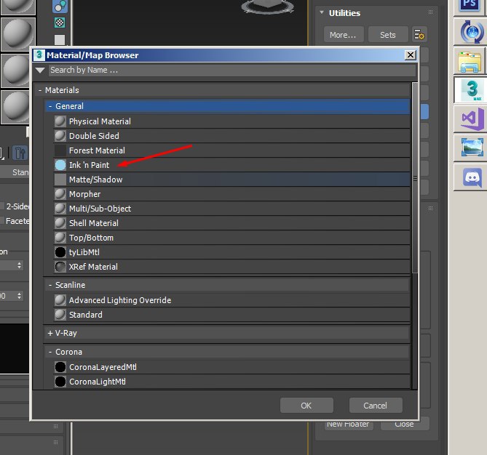The height and width of the screenshot is (455, 487).
Task: Open the blue circular arrows app icon
Action: point(470,32)
